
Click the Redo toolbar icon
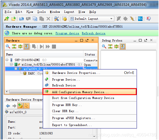(28, 19)
